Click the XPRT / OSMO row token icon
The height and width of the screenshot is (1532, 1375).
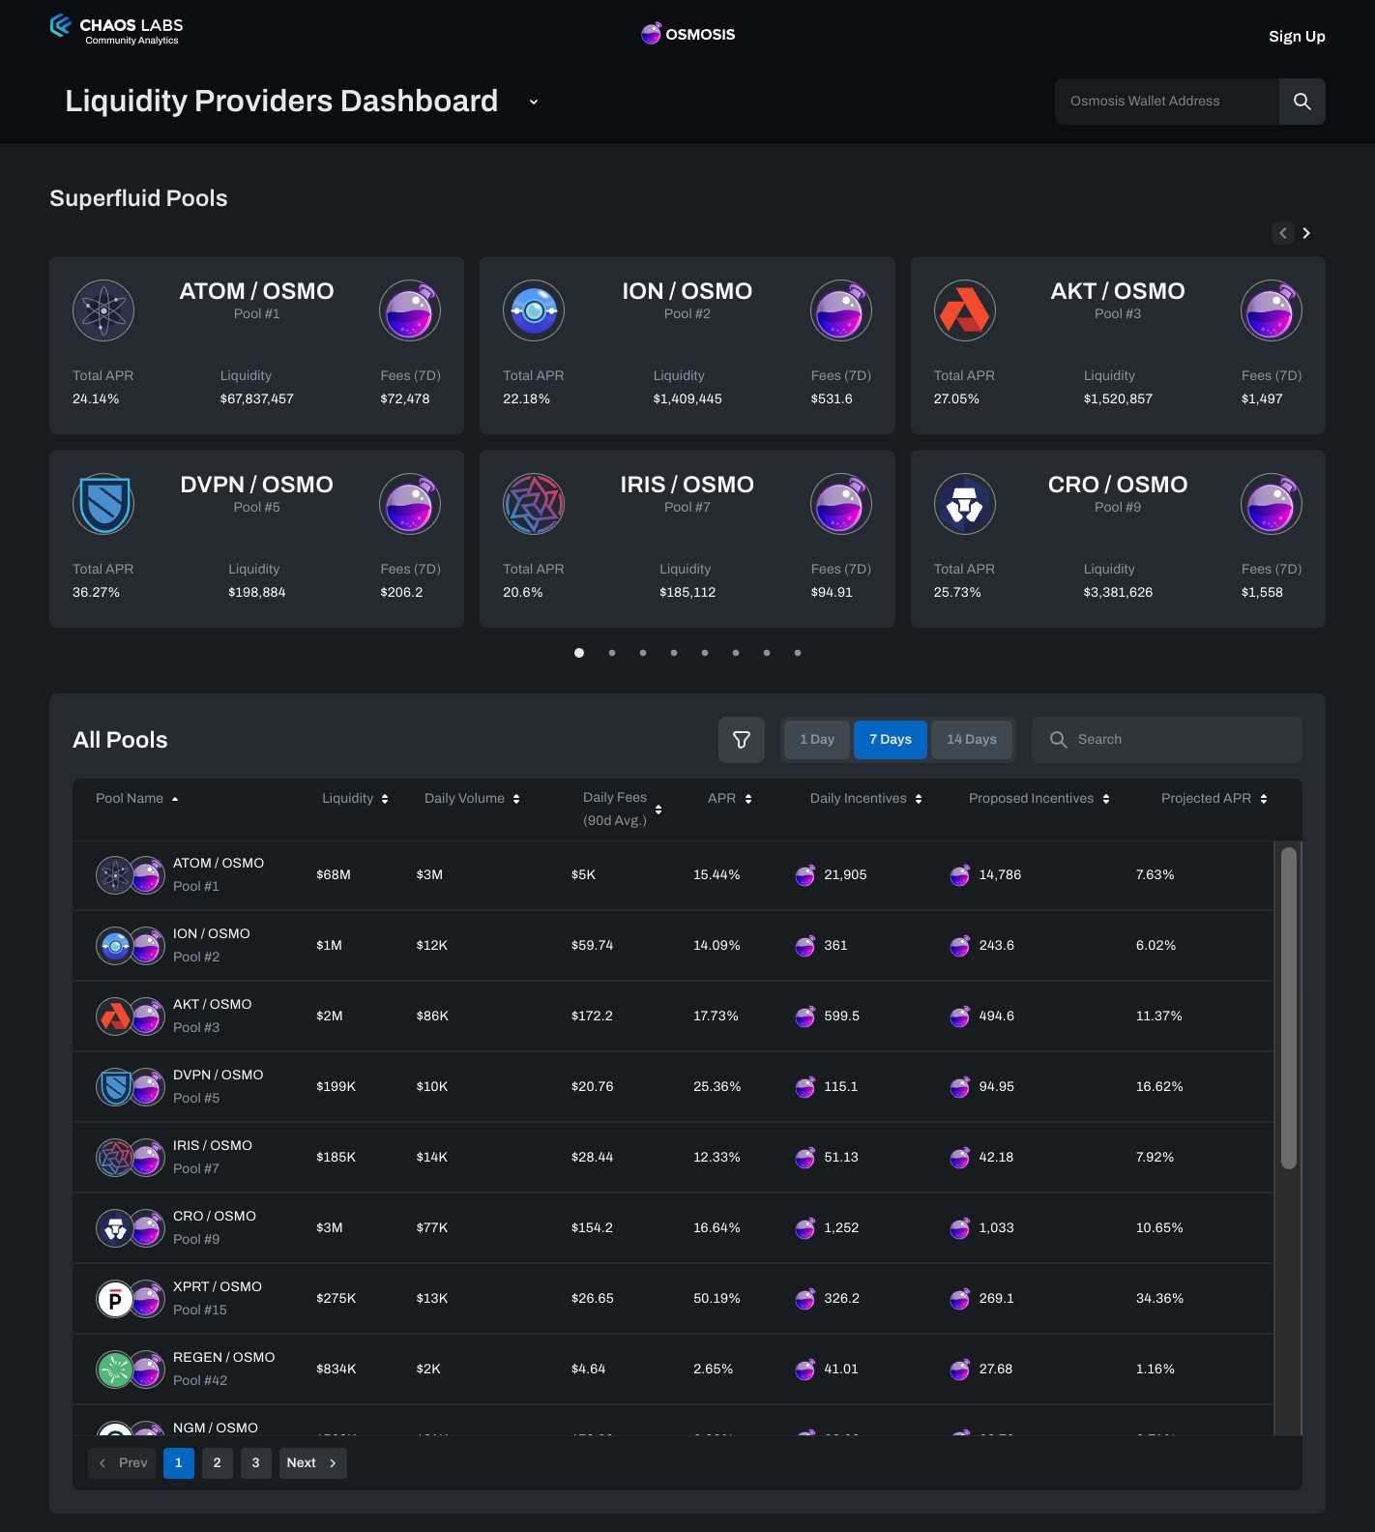(x=115, y=1299)
